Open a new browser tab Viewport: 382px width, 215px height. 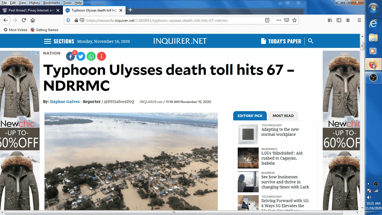pos(130,10)
